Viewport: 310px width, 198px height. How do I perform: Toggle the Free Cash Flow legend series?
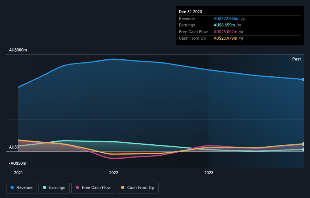93,188
